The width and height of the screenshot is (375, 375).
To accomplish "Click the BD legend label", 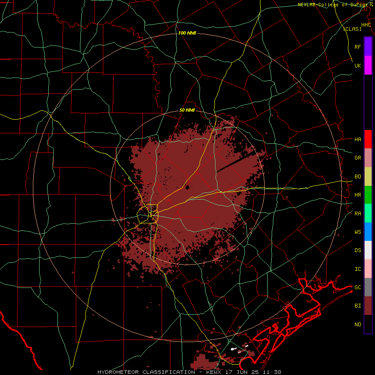I will 358,177.
